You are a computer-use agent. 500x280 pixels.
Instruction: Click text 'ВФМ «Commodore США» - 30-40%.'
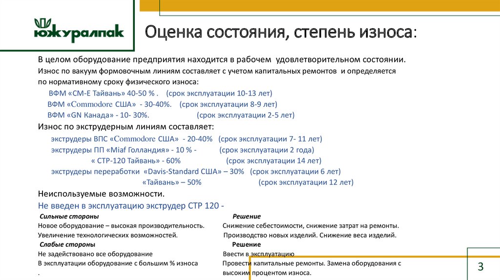tap(110, 104)
